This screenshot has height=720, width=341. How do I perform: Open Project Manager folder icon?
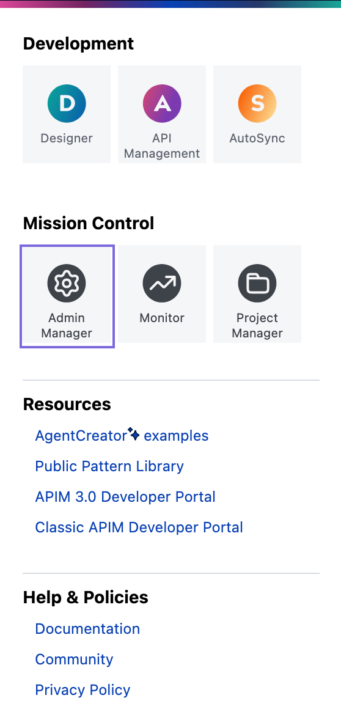(x=257, y=284)
